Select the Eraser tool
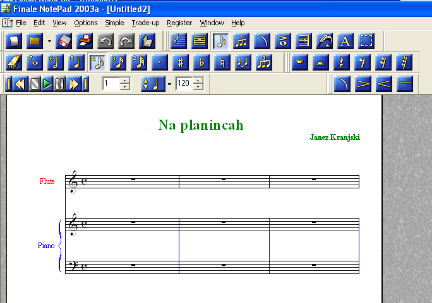 coord(14,62)
